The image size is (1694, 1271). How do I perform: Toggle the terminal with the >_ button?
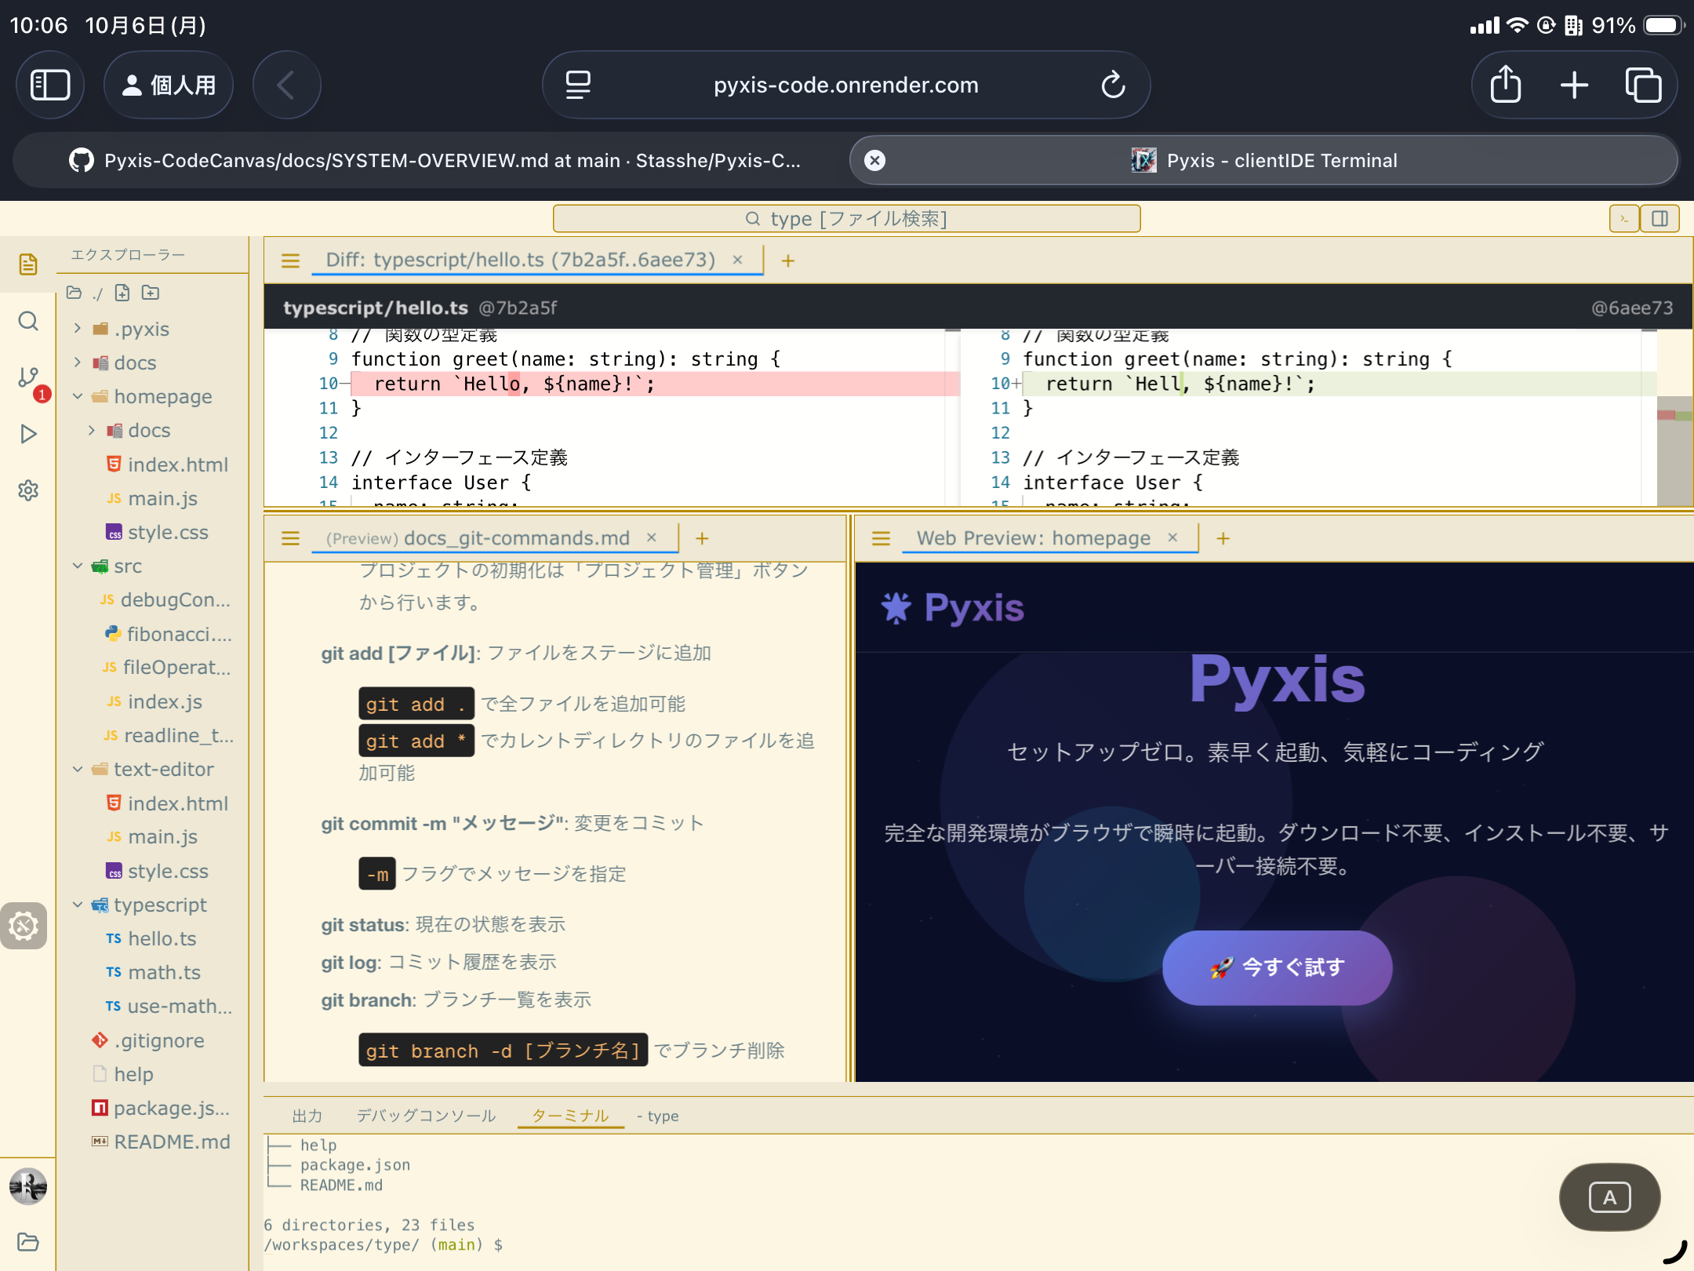coord(1623,219)
